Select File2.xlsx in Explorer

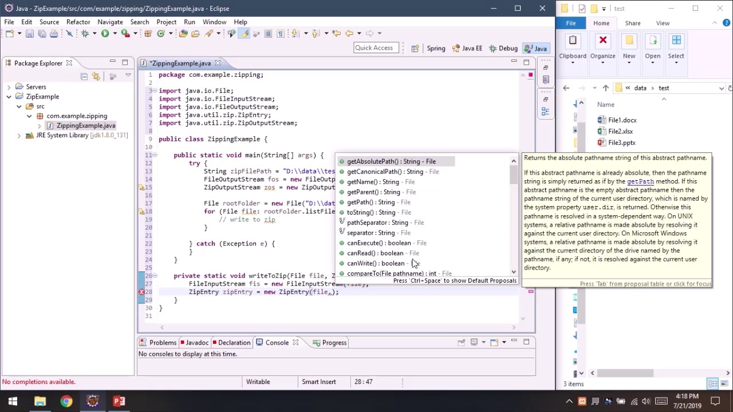(x=620, y=132)
